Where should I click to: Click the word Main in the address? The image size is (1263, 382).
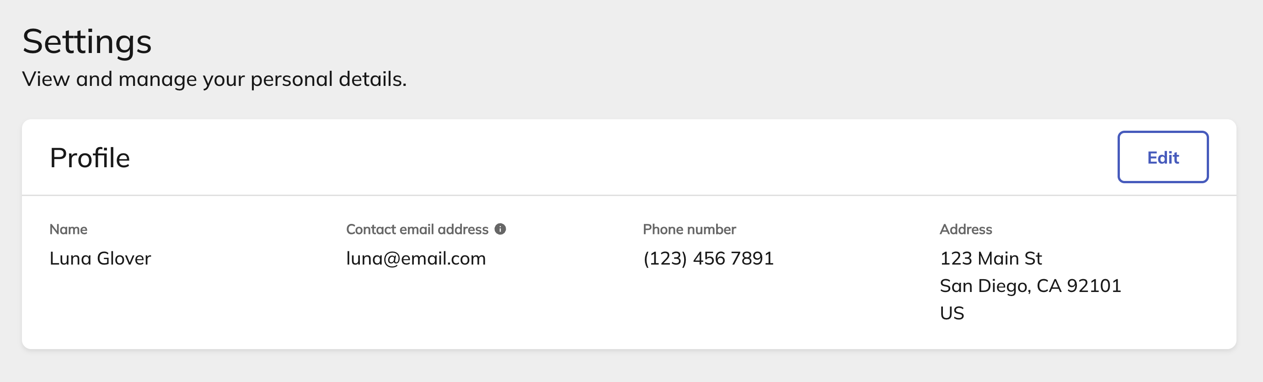pos(998,258)
